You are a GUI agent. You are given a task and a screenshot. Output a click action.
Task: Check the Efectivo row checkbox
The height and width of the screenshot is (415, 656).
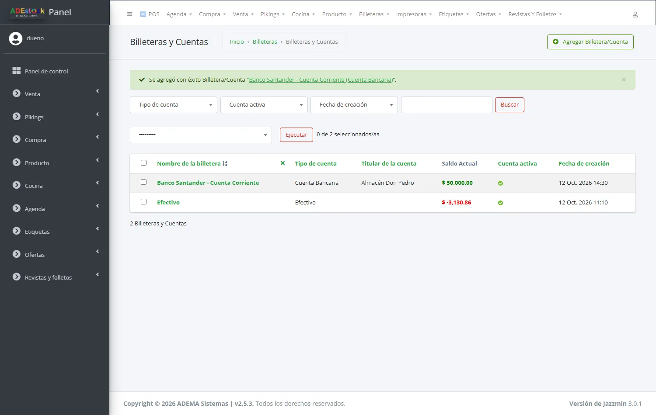tap(143, 202)
